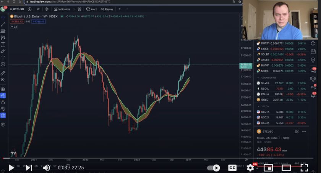
Task: Select measure ruler tool
Action: tap(3, 73)
